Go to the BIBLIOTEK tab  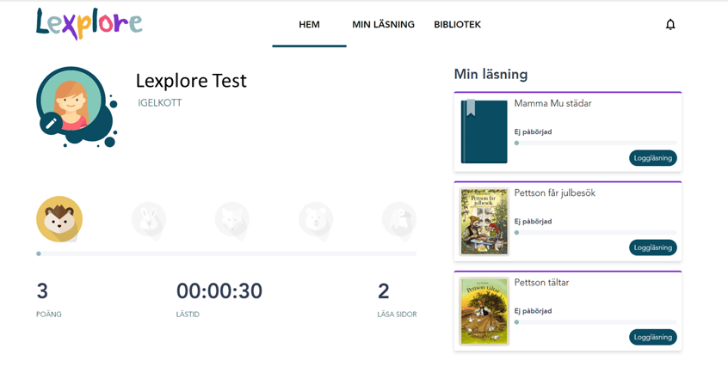[457, 25]
